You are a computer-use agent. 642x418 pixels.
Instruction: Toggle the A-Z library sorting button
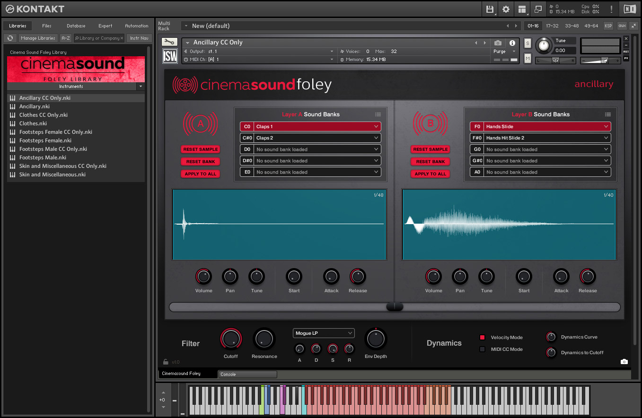point(66,38)
